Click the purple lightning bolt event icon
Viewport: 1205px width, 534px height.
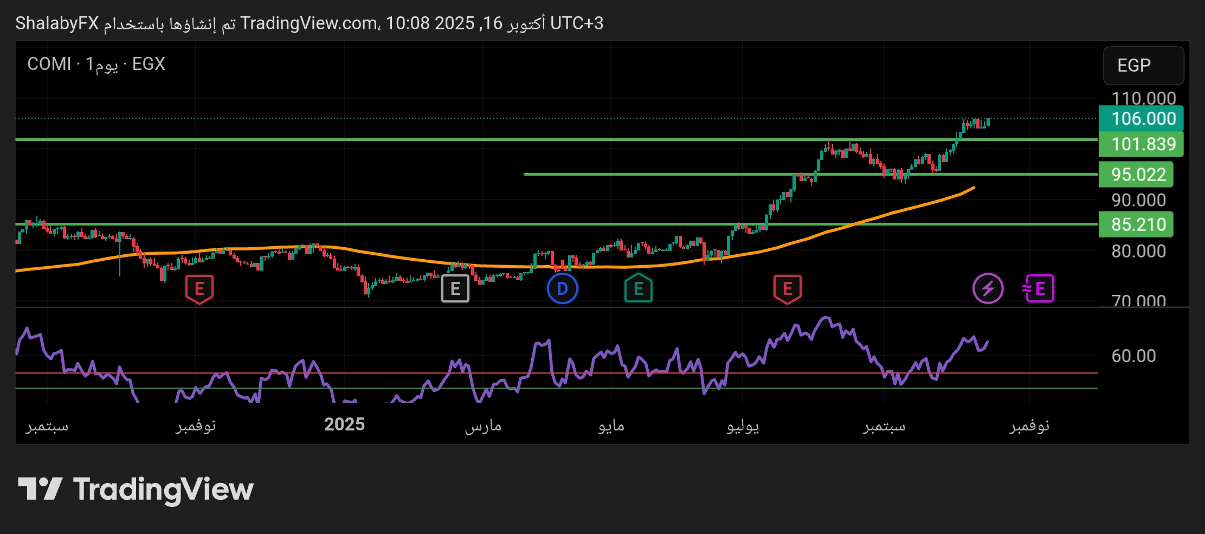click(988, 289)
